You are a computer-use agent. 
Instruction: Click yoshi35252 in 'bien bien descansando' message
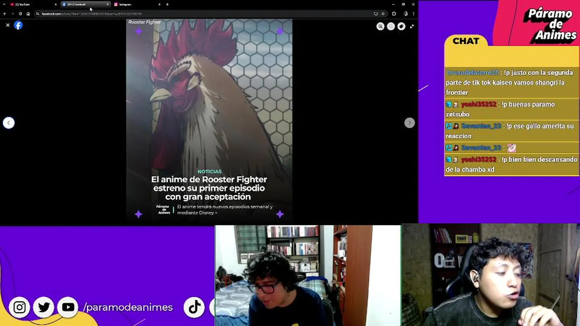[x=478, y=159]
